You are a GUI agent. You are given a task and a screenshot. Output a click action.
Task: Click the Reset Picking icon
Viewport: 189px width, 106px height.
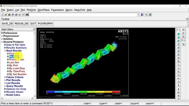(146, 15)
